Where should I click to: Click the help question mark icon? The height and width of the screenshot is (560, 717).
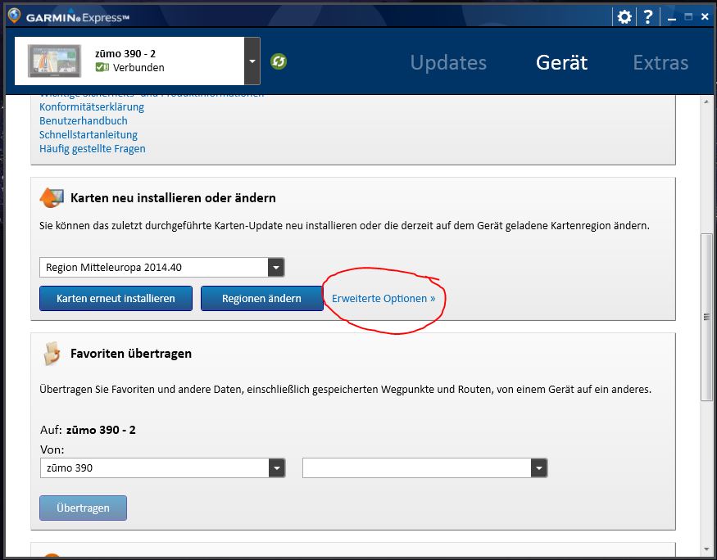[647, 16]
